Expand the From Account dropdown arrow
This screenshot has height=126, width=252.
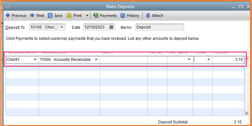pos(96,60)
